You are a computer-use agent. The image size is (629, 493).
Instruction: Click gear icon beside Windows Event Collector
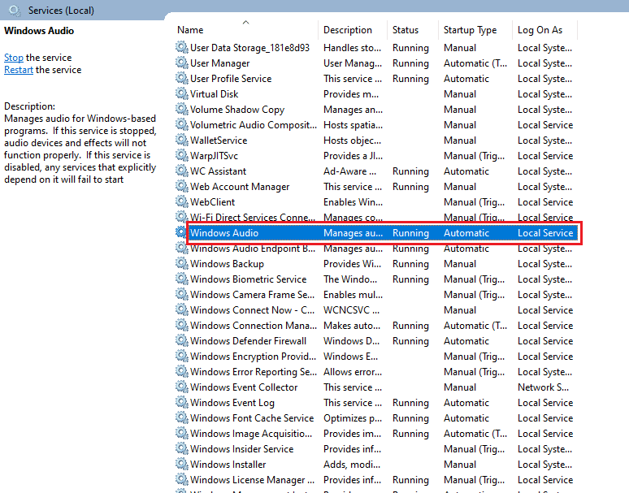[x=182, y=387]
